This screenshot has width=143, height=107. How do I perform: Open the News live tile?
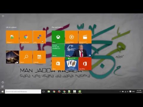coord(78,50)
